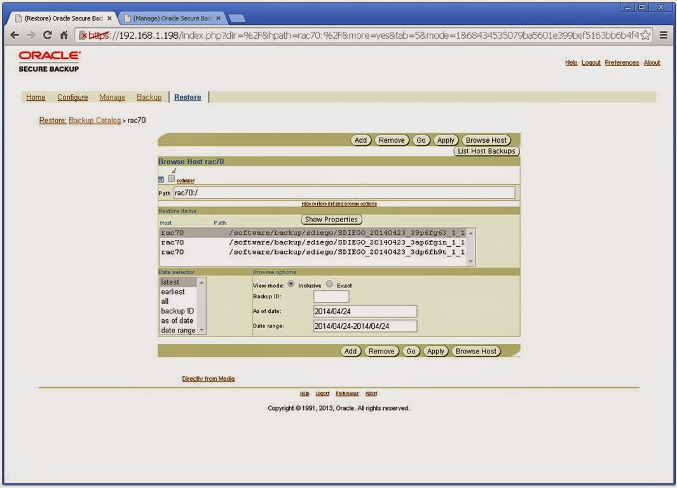The image size is (677, 488).
Task: Click the top Browse Host button
Action: tap(486, 140)
